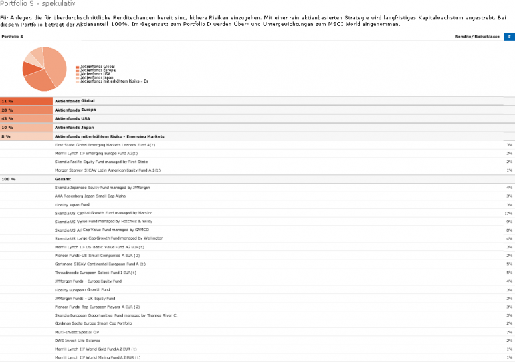Click the Gesamt total row
Viewport: 515px width, 362px height.
257,180
